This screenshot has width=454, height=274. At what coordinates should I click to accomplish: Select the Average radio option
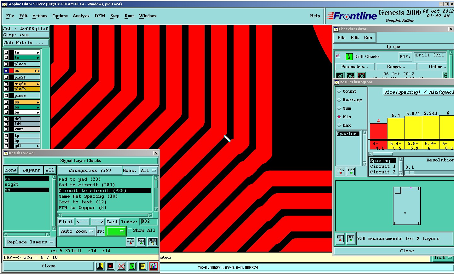click(x=339, y=100)
